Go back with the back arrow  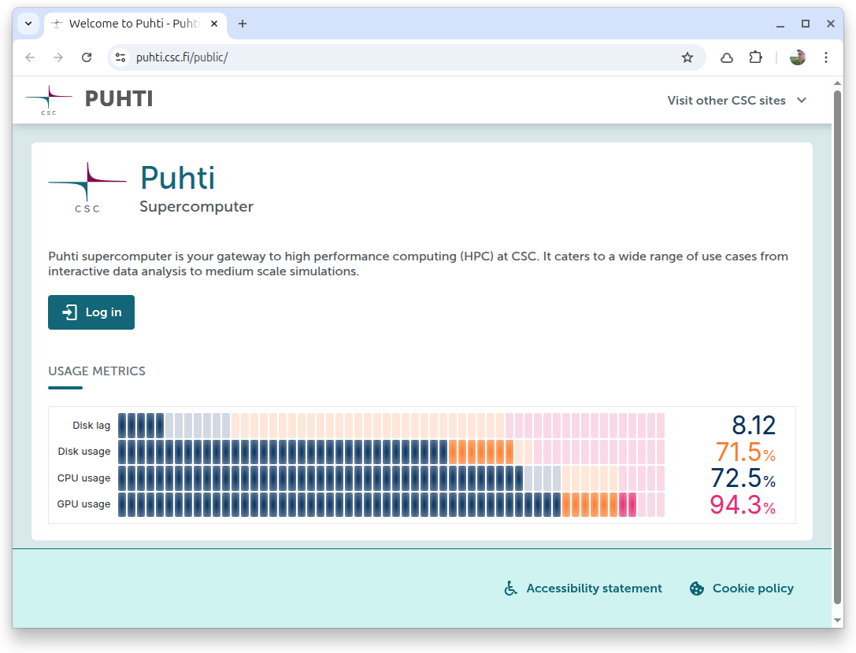click(30, 57)
